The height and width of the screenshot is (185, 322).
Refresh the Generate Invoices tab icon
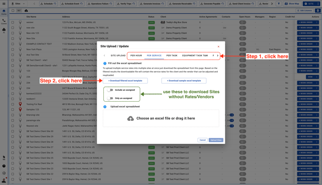162,4
